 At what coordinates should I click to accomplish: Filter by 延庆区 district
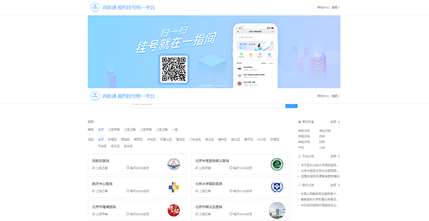128,146
